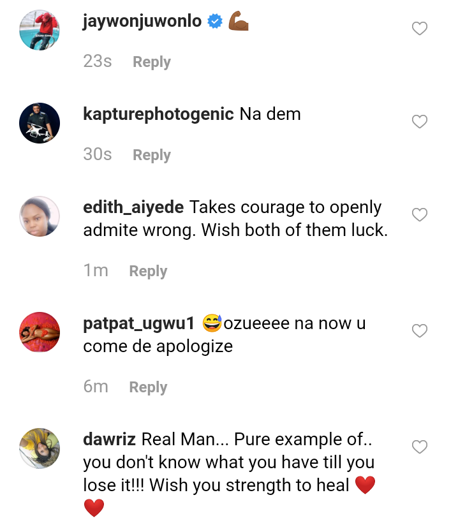
Task: Like kapturephotogenic's 'Na dem' comment
Action: click(x=419, y=122)
